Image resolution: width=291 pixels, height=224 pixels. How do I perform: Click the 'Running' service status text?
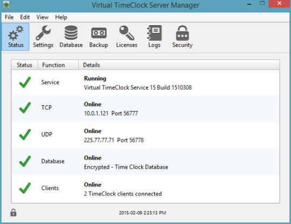[x=95, y=78]
